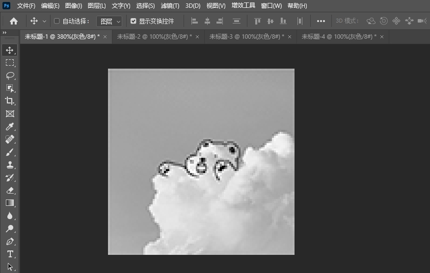Close the 未标题-4 document tab
Viewport: 430px width, 273px height.
(382, 37)
